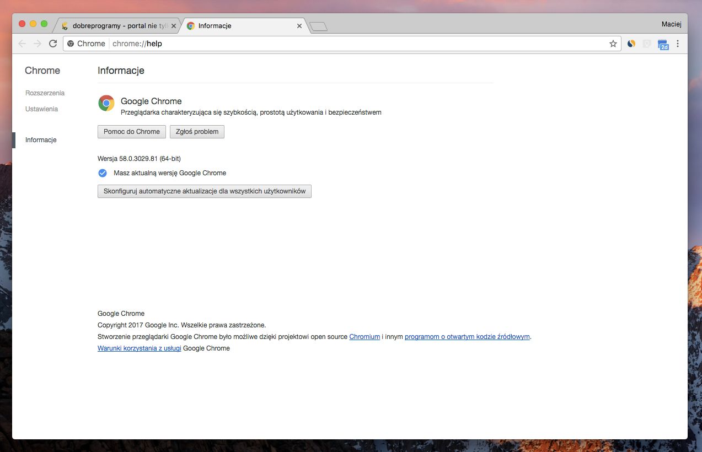Screen dimensions: 702x452
Task: Click the orange-blue circular extension icon
Action: point(631,44)
